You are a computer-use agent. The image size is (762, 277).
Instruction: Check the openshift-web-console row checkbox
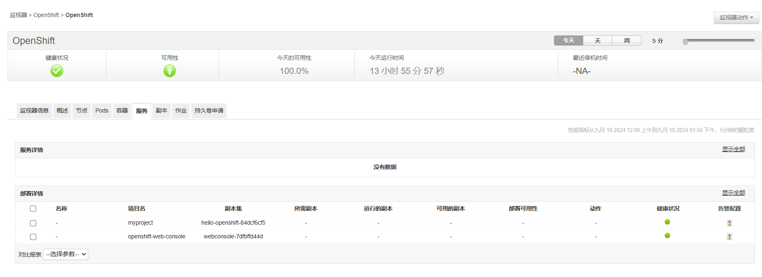pyautogui.click(x=33, y=237)
